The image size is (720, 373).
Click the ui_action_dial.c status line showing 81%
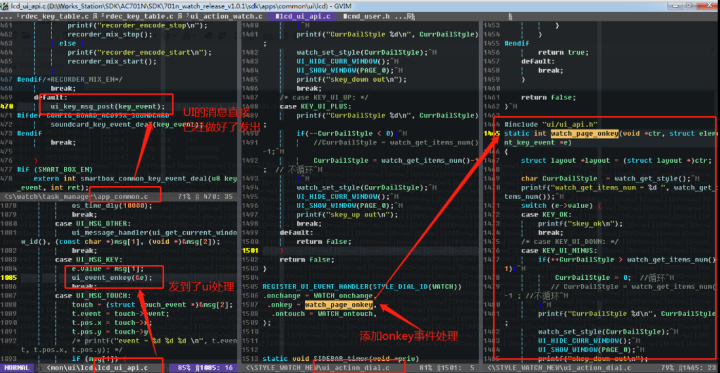[x=362, y=368]
